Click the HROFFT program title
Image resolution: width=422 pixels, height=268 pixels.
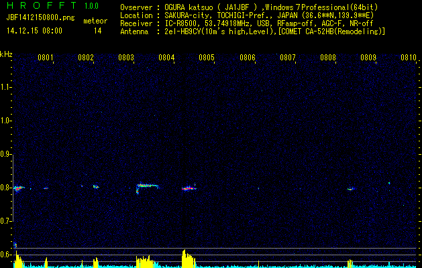[x=41, y=5]
